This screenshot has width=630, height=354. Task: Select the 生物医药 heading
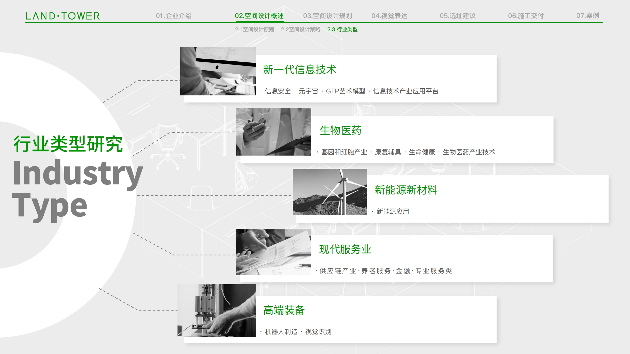coord(341,130)
